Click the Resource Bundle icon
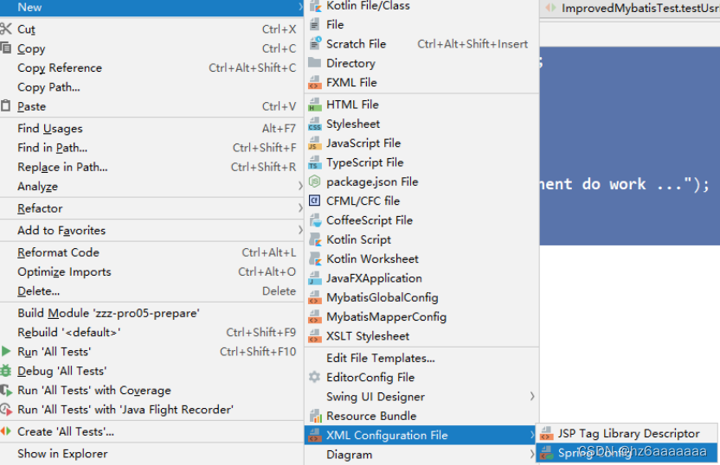 316,416
